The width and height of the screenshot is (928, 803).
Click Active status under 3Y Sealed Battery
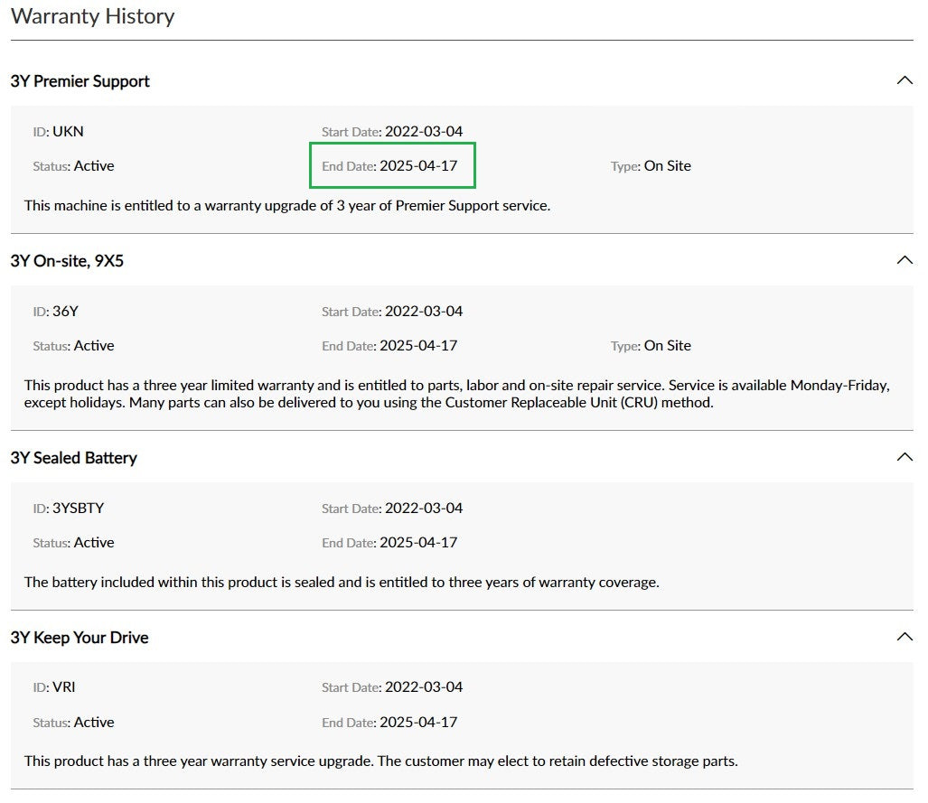[94, 543]
